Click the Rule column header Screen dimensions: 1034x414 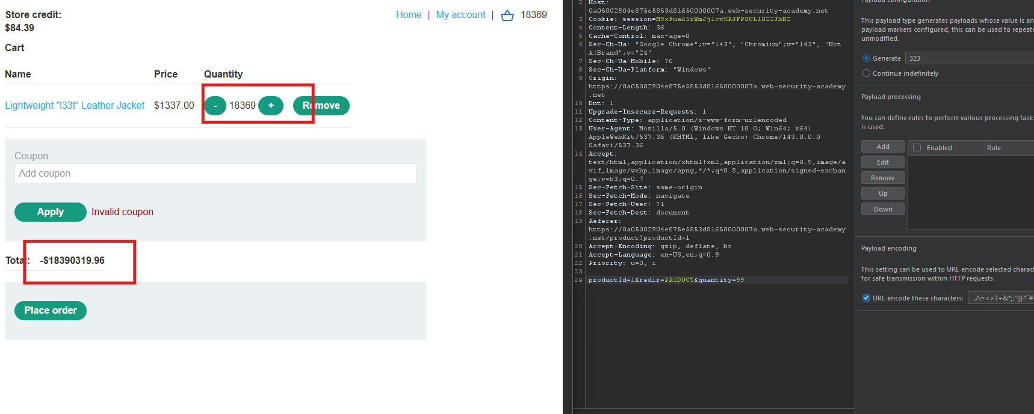click(x=1009, y=148)
